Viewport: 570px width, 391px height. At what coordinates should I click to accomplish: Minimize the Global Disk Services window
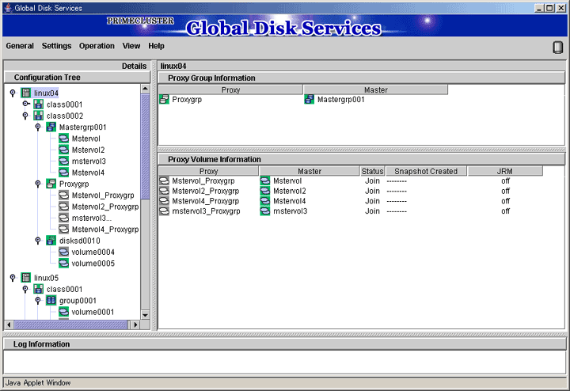(x=540, y=8)
